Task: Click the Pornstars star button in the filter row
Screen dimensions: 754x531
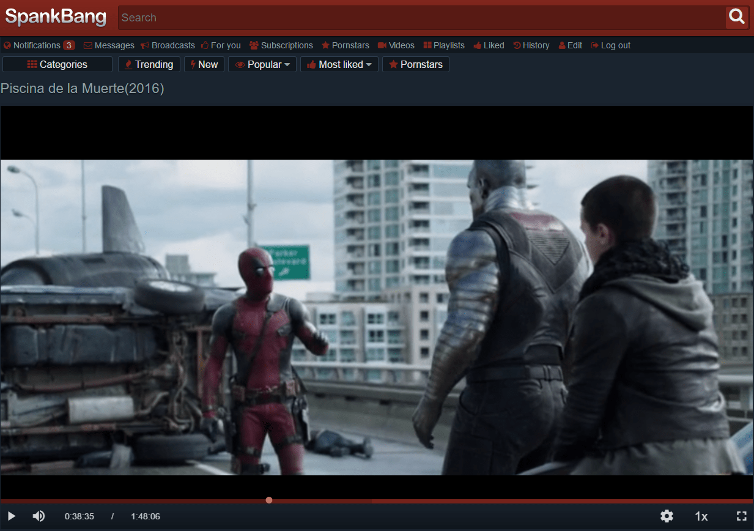Action: pyautogui.click(x=416, y=64)
